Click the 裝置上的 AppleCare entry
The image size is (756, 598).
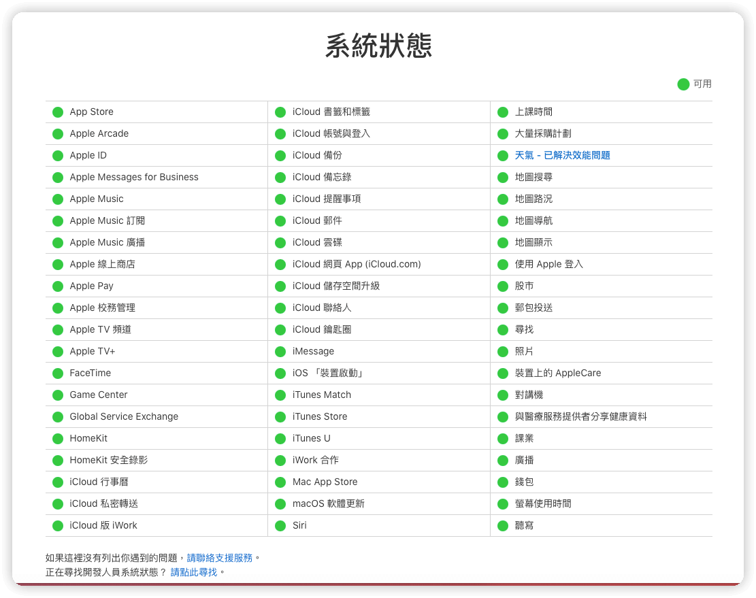558,373
